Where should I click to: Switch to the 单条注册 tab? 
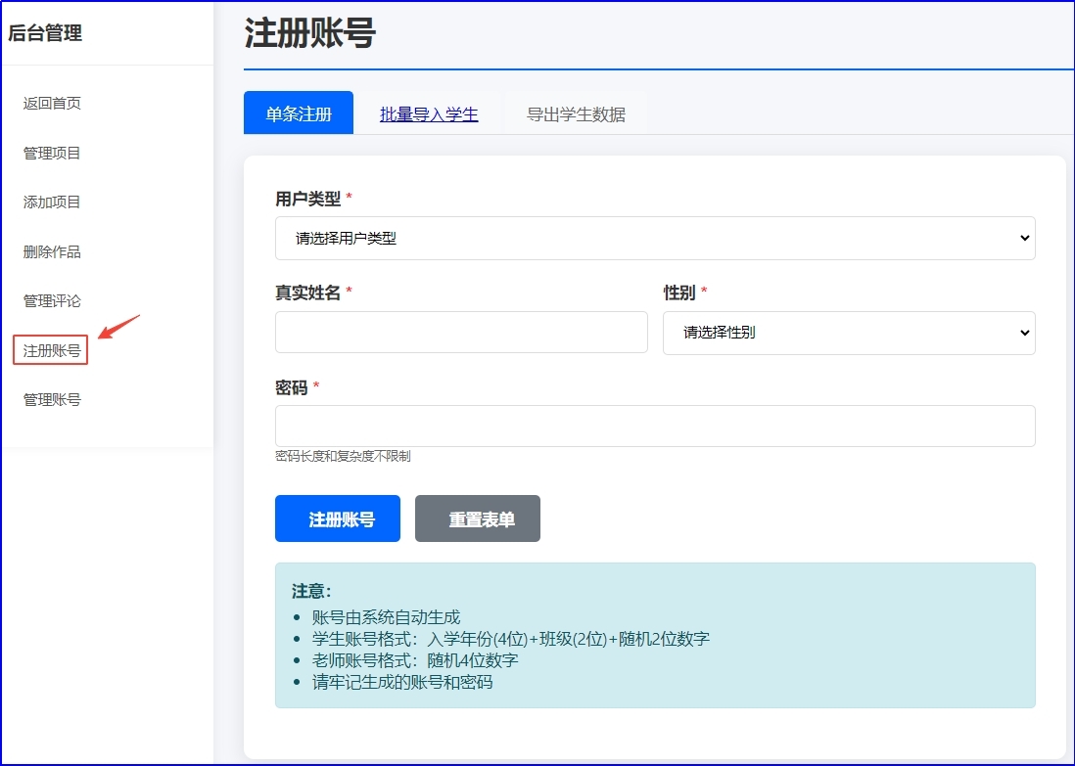299,113
